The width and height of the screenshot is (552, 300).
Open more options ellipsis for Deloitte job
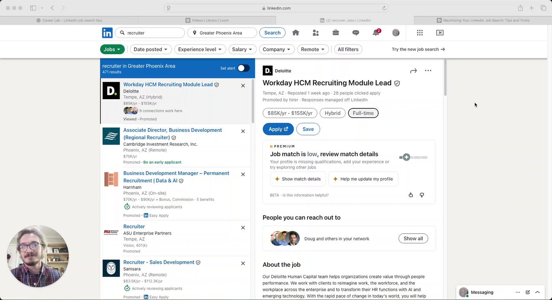pos(428,71)
